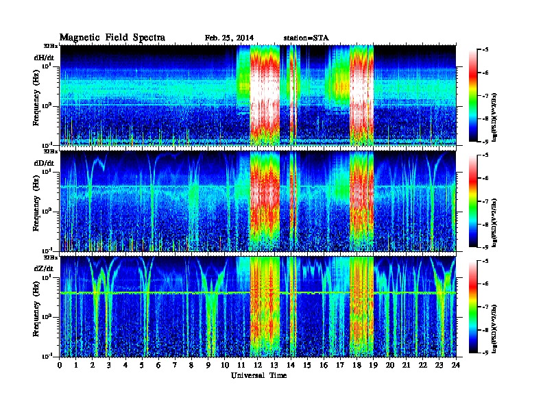Click the "4" hour tick label
This screenshot has height=419, width=543.
(x=125, y=365)
